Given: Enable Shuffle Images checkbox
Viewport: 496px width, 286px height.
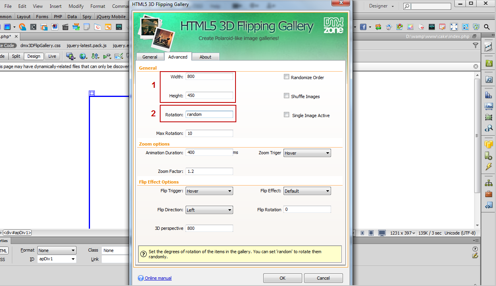Looking at the screenshot, I should (x=286, y=96).
